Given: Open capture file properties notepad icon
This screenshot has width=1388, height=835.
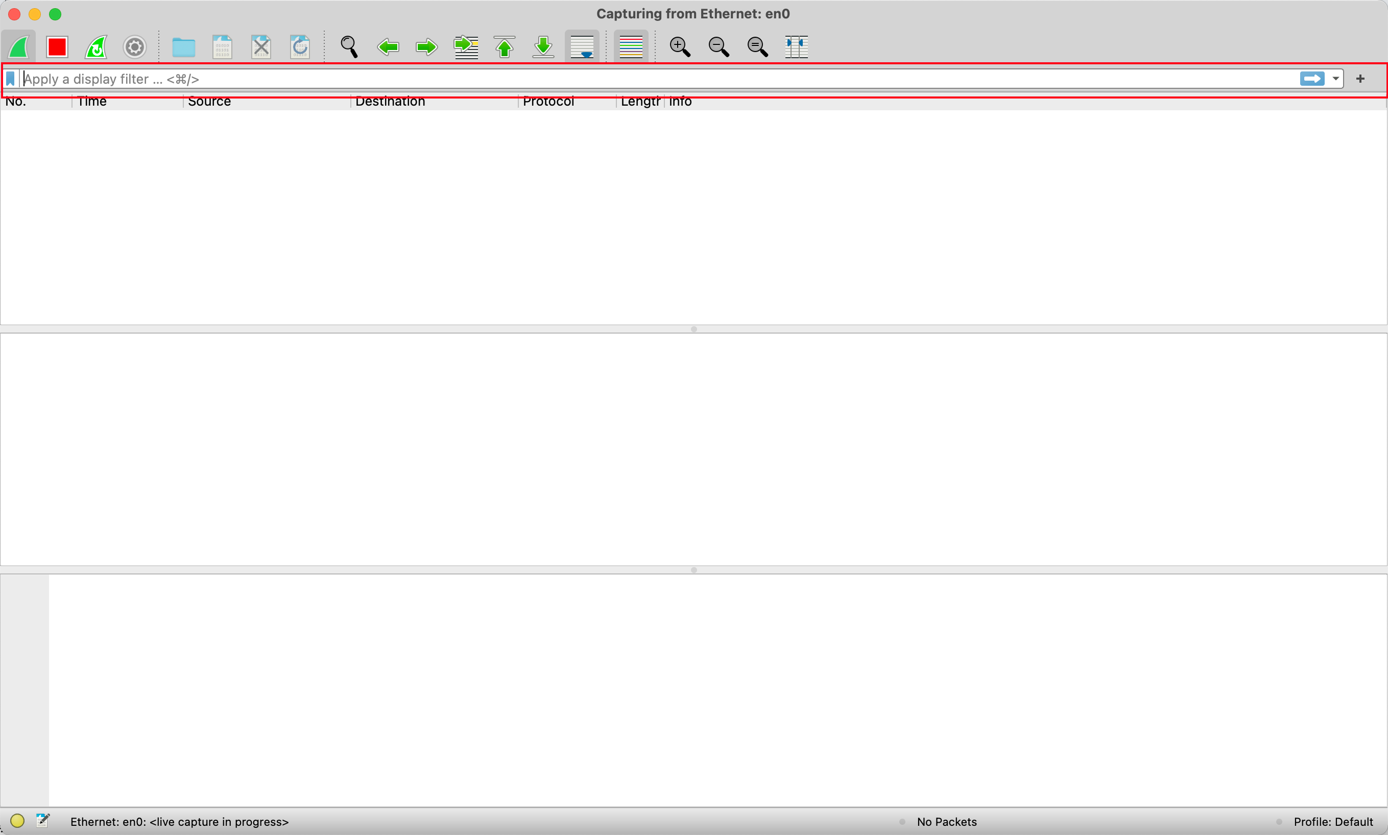Looking at the screenshot, I should click(43, 821).
